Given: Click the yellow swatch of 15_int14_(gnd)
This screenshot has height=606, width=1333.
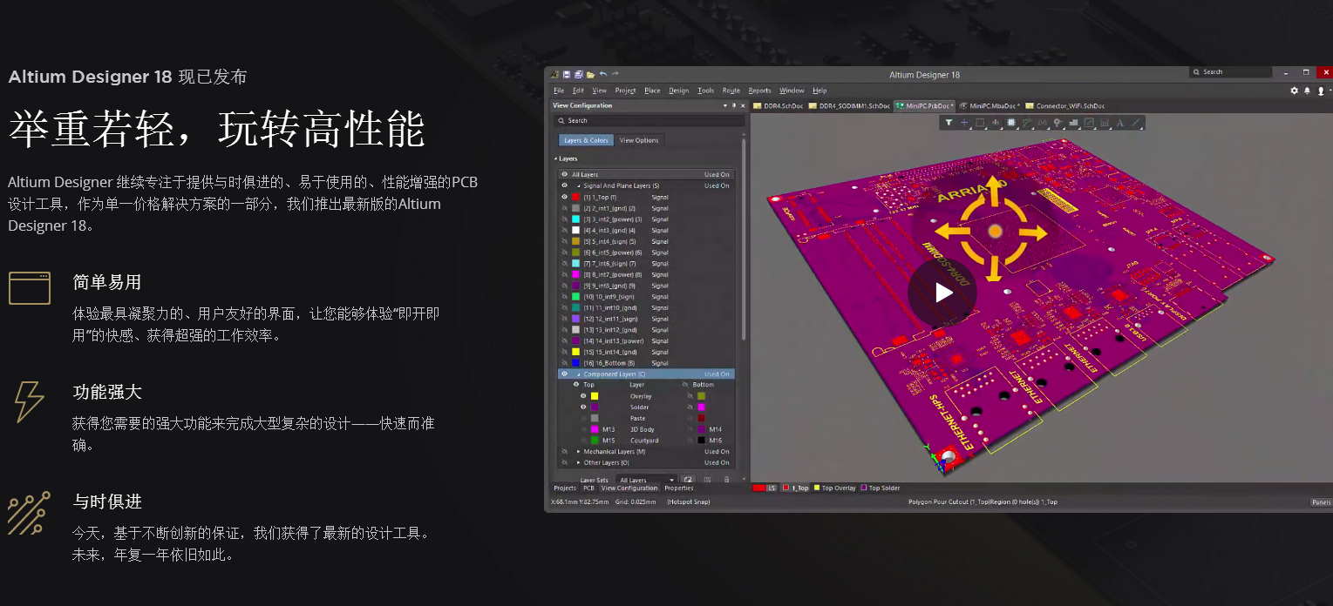Looking at the screenshot, I should click(575, 352).
